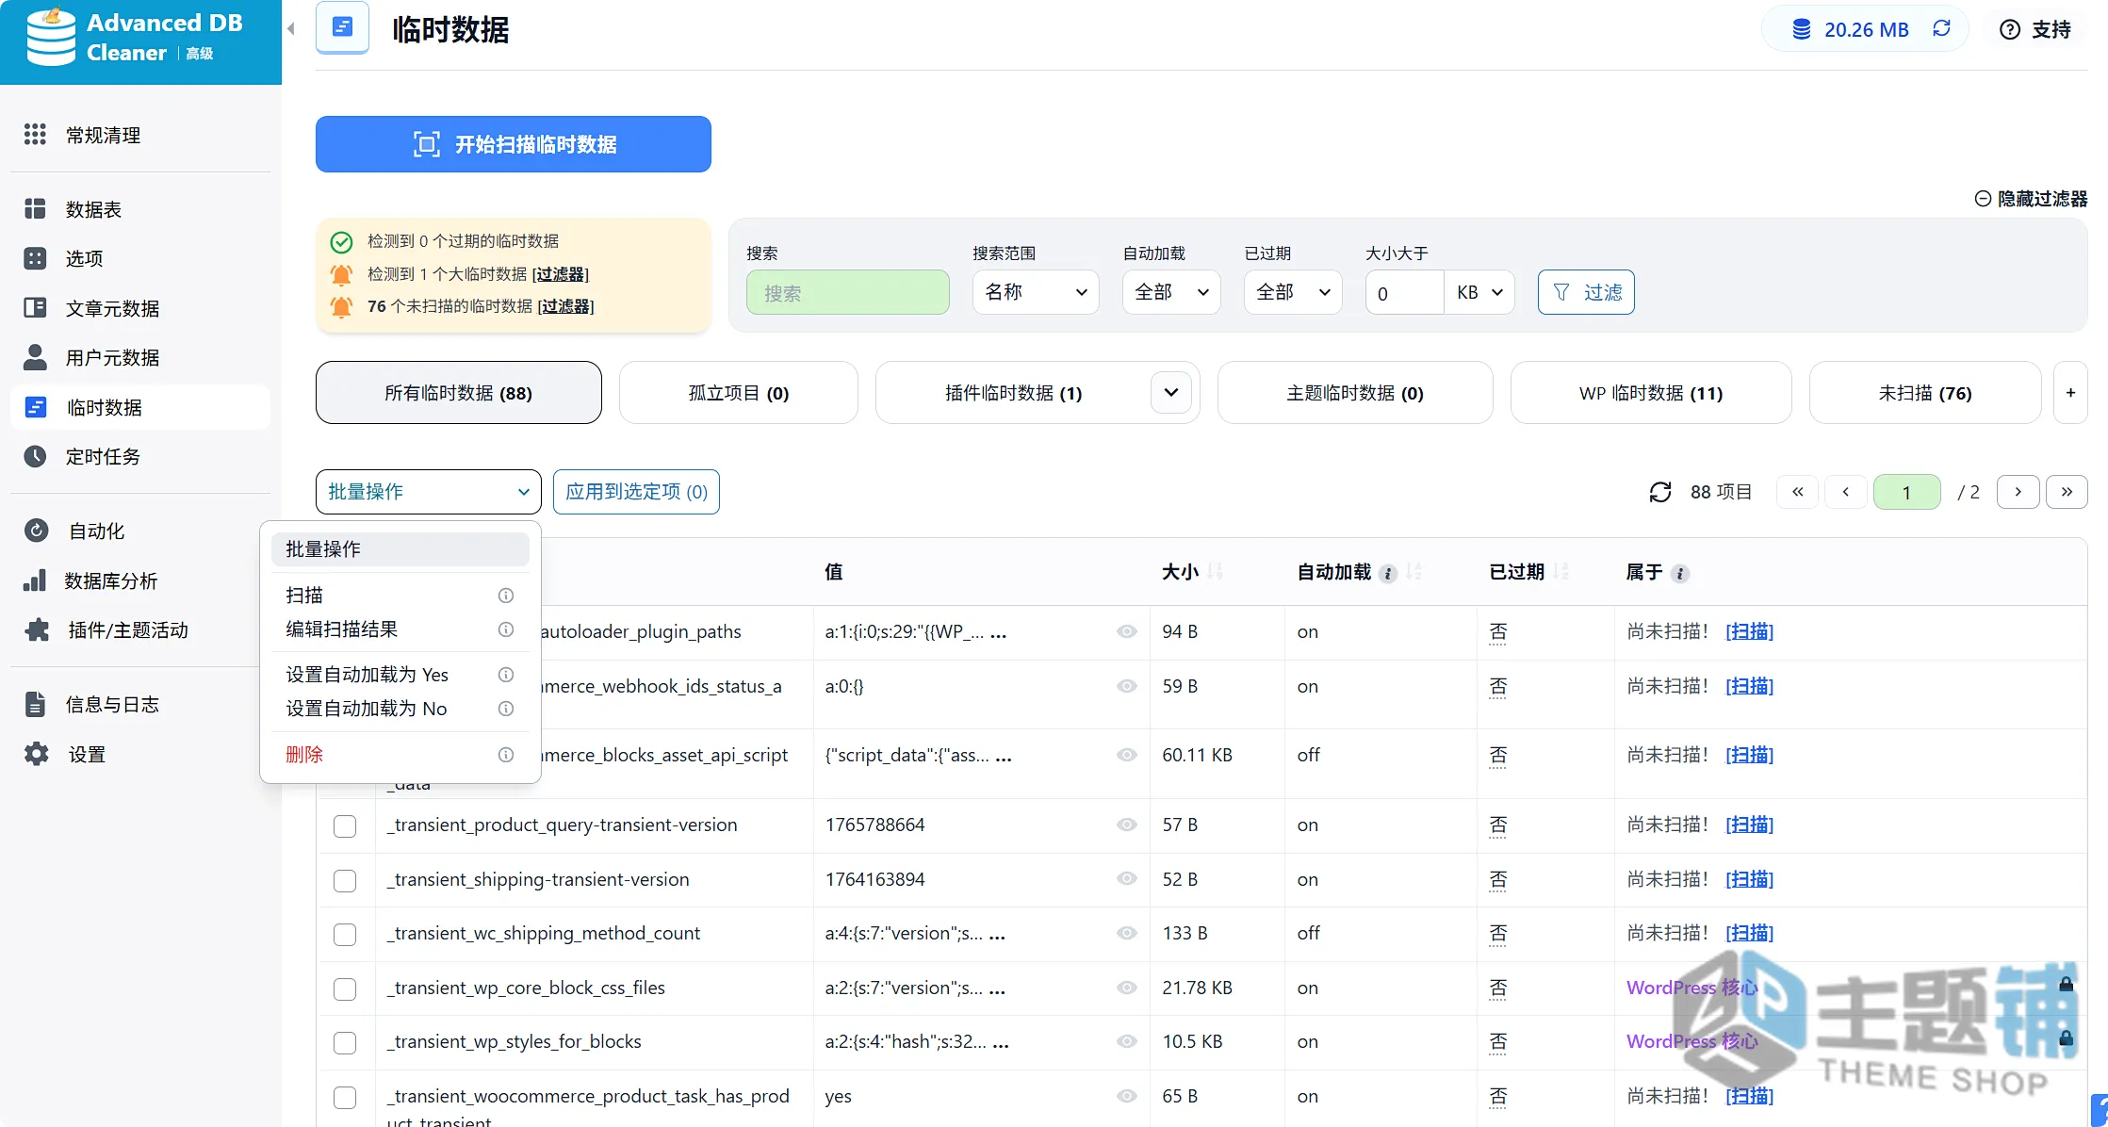
Task: Click info icon beside 删除 entry
Action: [506, 755]
